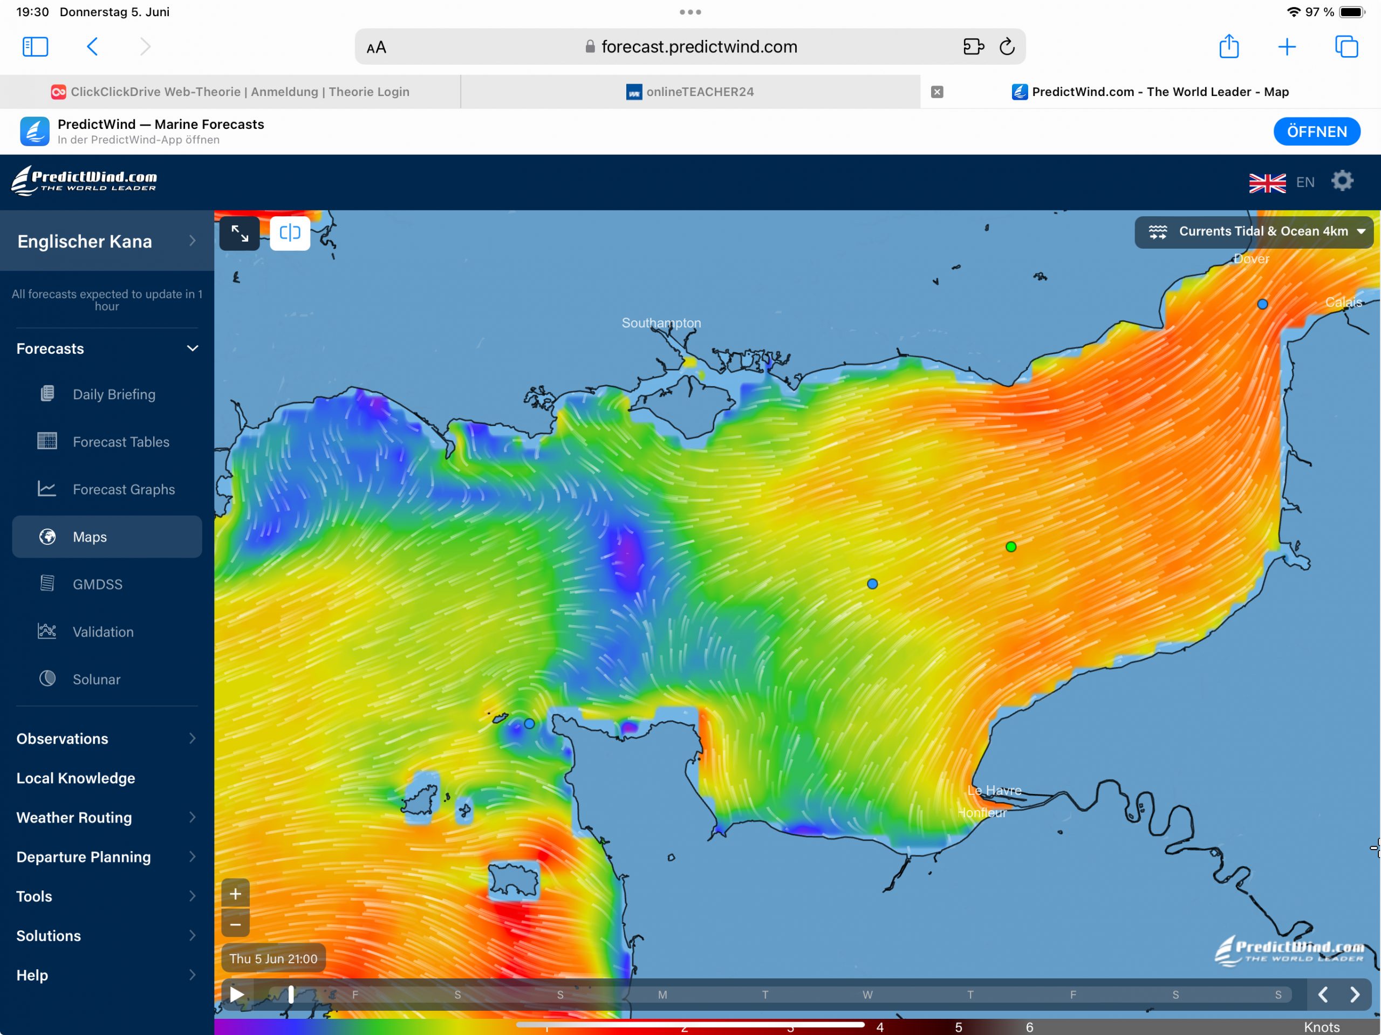Viewport: 1381px width, 1035px height.
Task: Open Currents Tidal & Ocean 4km dropdown
Action: click(1254, 231)
